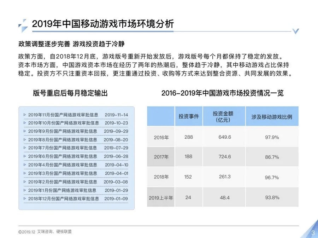Click the 86.7% mobile ratio cell

coord(272,157)
